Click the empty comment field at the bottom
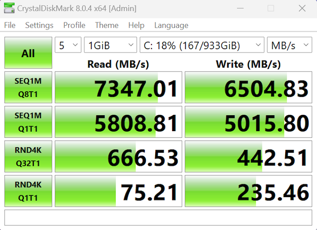This screenshot has width=317, height=230. pos(158,218)
